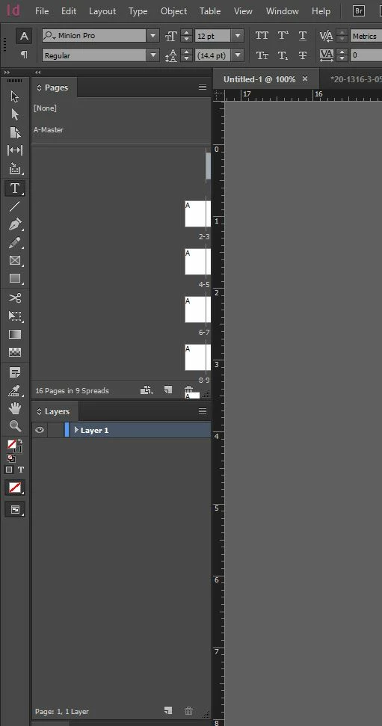
Task: Select the Scissors tool
Action: coord(15,298)
